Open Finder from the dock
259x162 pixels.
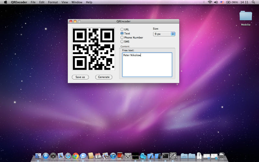tap(38, 156)
